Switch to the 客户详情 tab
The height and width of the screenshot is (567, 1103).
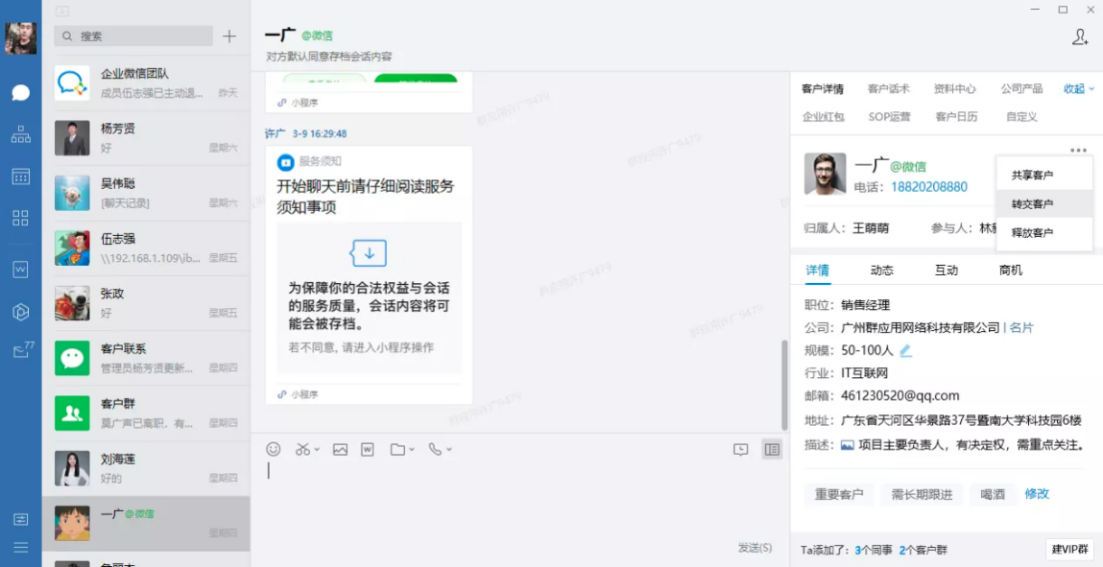tap(823, 88)
